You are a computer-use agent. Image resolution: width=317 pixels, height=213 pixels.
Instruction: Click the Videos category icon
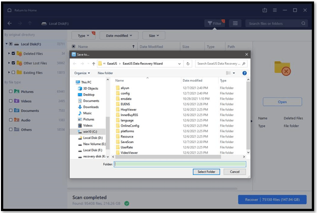pyautogui.click(x=16, y=101)
